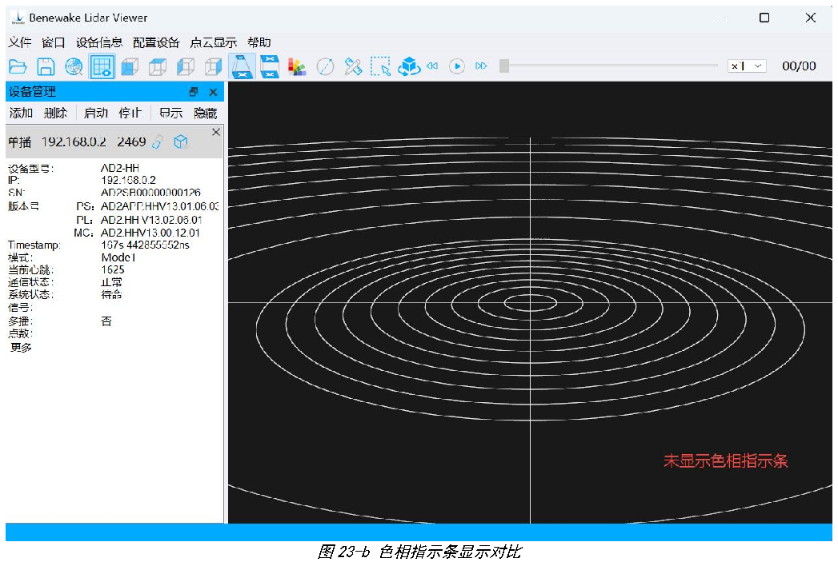Click the 显示 button
This screenshot has height=566, width=838.
click(x=171, y=114)
